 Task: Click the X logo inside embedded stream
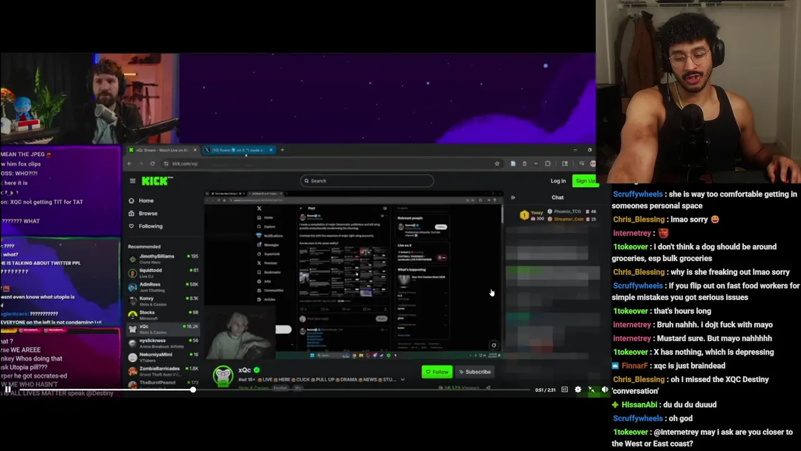point(259,209)
